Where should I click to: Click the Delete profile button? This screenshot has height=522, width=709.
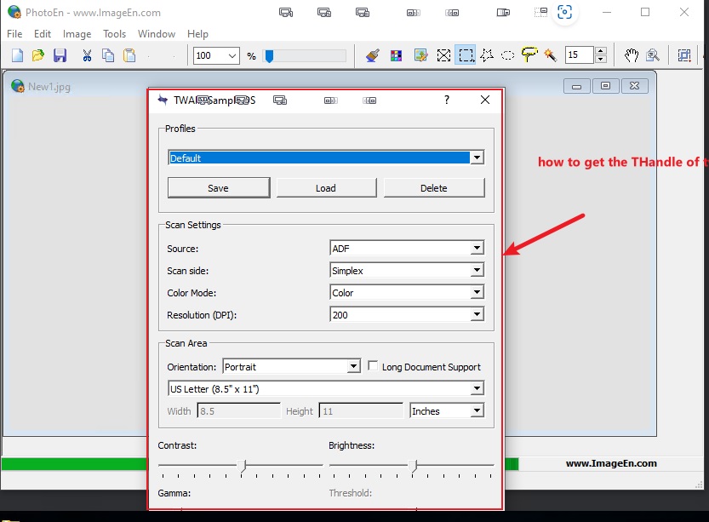[434, 187]
